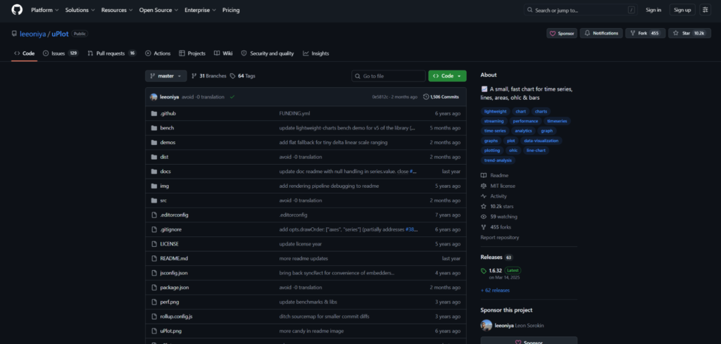Star the uPlot repository
Viewport: 721px width, 344px height.
pyautogui.click(x=689, y=34)
